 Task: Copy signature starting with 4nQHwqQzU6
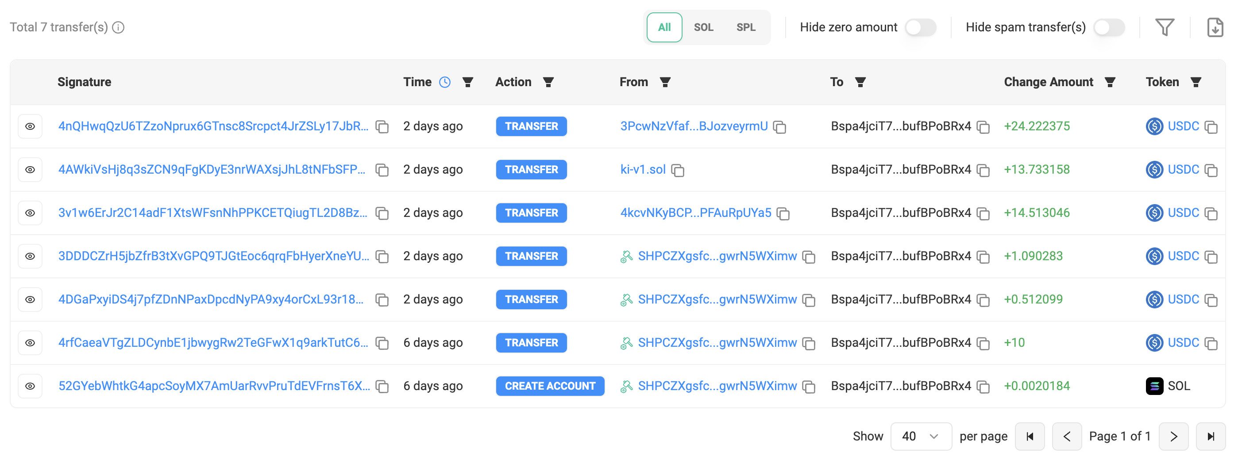pyautogui.click(x=382, y=127)
